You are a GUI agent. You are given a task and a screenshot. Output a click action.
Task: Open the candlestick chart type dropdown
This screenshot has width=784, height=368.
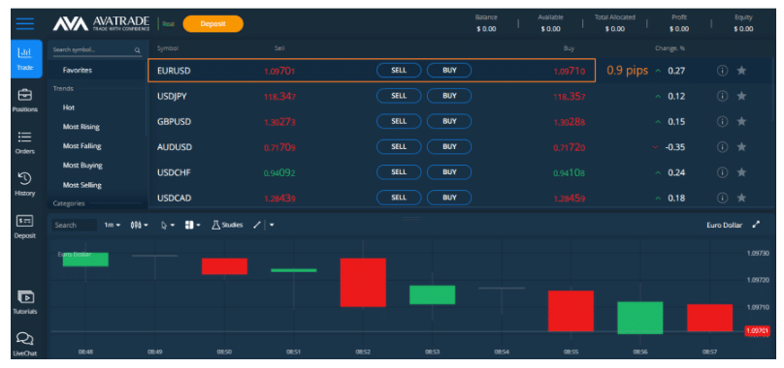140,225
